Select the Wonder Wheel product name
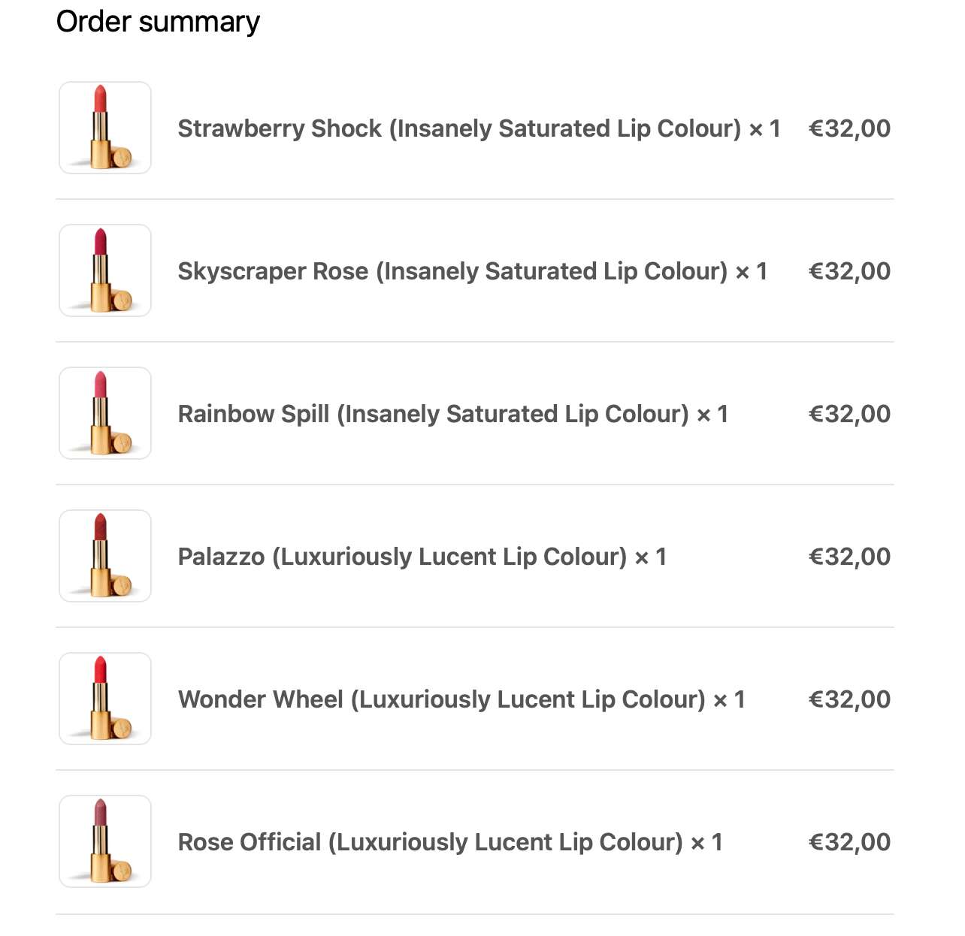Image resolution: width=965 pixels, height=936 pixels. [461, 699]
